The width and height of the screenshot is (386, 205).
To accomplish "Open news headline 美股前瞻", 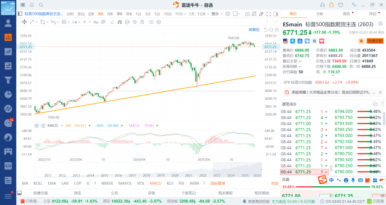I will [333, 92].
